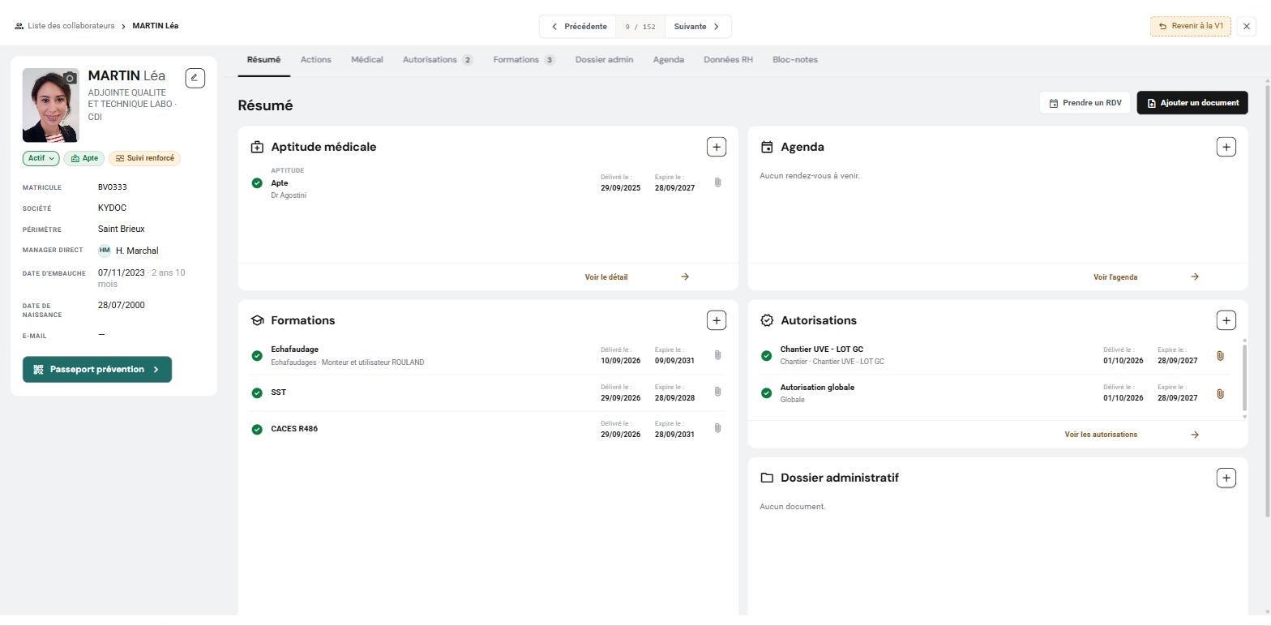The image size is (1271, 626).
Task: Select the matricule value BV0333
Action: coord(113,187)
